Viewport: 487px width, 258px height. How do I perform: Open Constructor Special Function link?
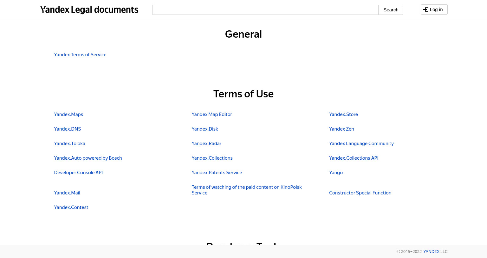(360, 193)
